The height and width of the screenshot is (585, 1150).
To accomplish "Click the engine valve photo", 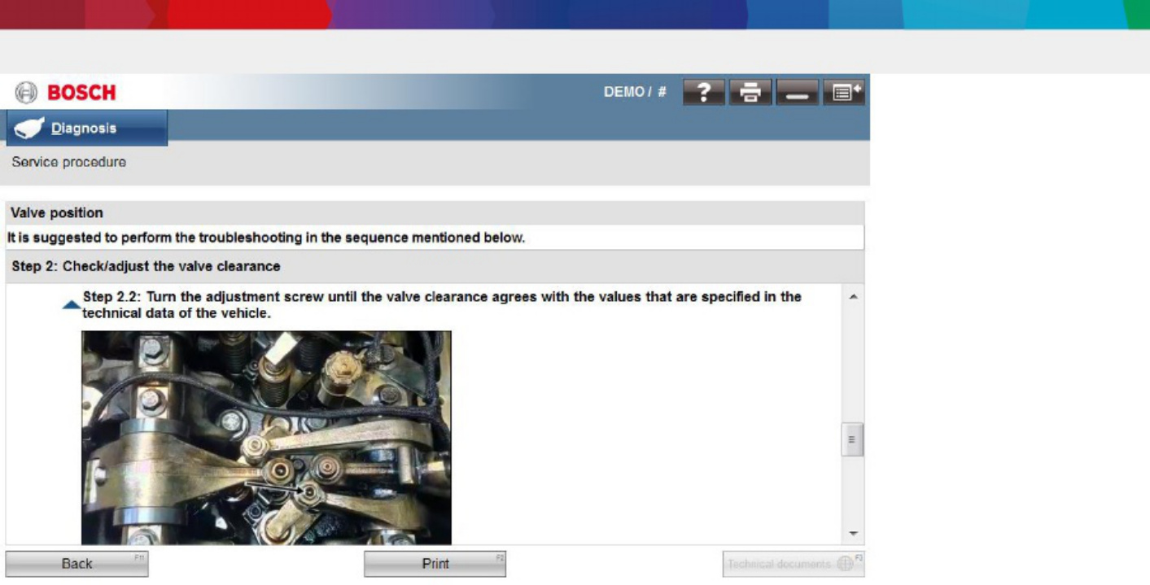I will [266, 438].
